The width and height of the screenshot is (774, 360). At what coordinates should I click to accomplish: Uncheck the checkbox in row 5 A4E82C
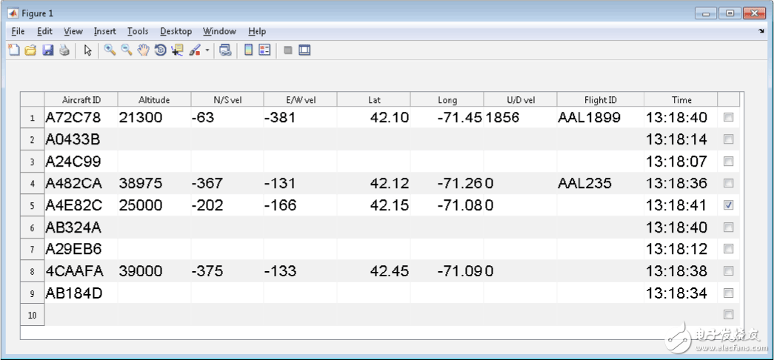point(729,205)
